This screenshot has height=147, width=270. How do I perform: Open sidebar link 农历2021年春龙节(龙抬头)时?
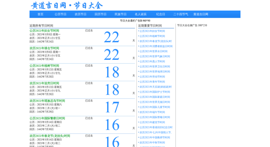155,41
